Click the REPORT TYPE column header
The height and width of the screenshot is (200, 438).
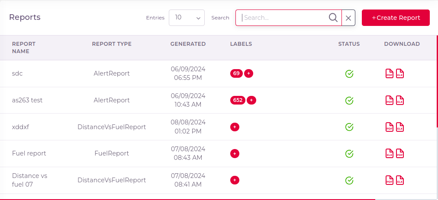pos(112,44)
